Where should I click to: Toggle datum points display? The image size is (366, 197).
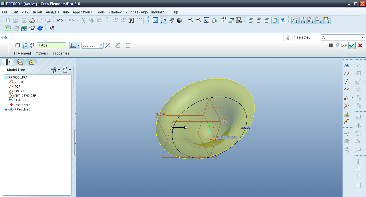tap(311, 20)
